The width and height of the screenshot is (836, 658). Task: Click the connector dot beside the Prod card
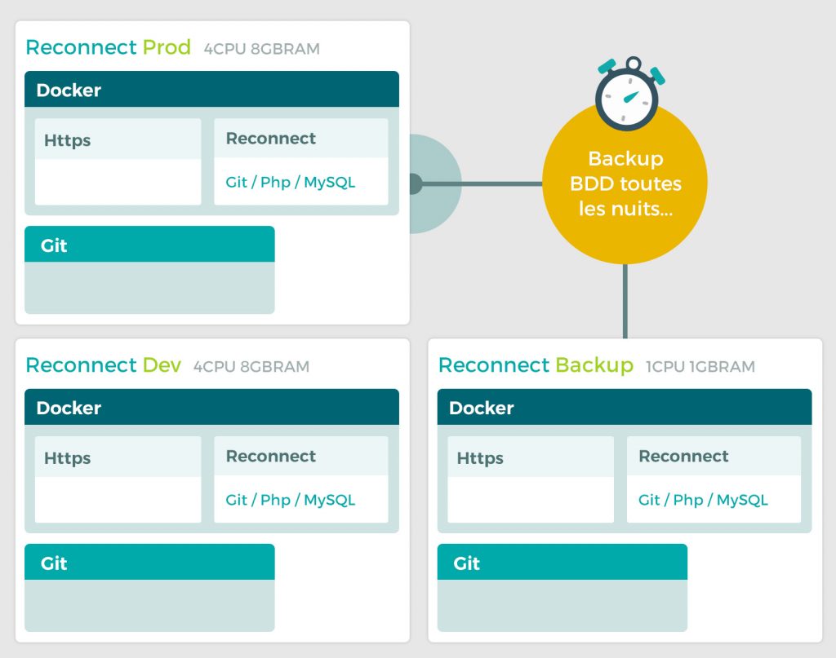pos(415,183)
